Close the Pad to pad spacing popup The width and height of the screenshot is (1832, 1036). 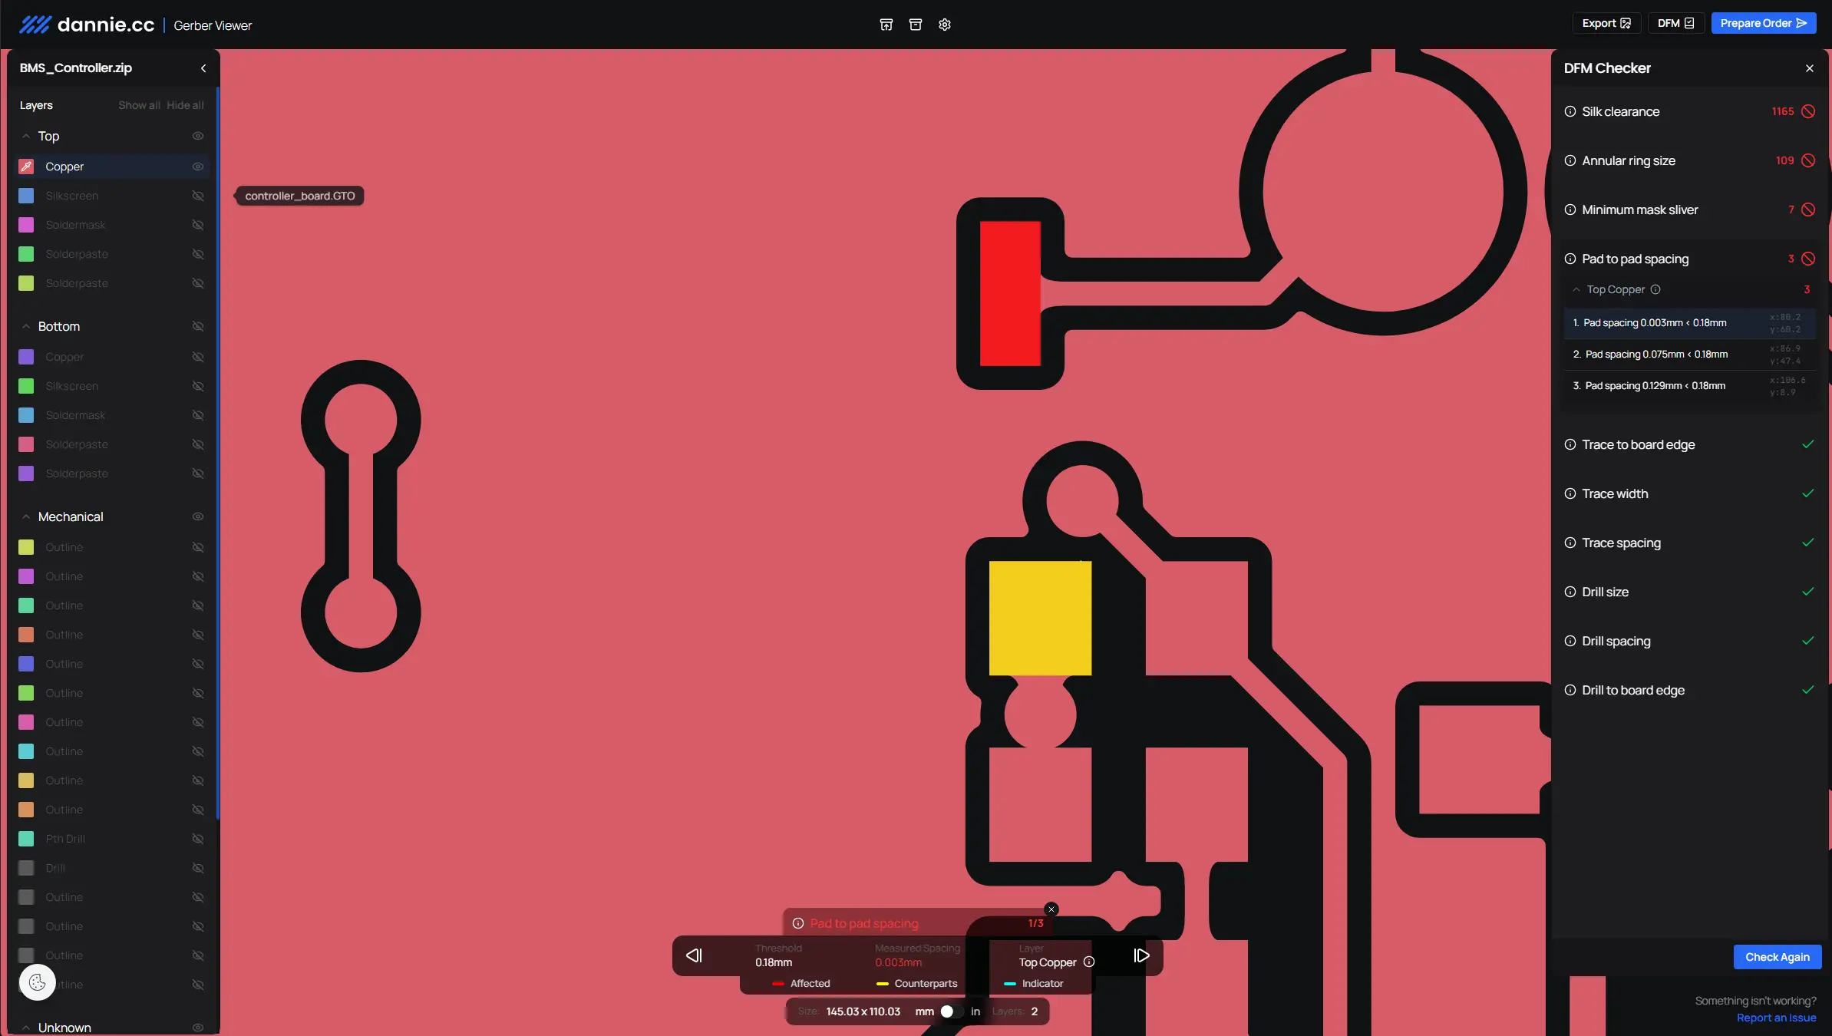[1051, 909]
